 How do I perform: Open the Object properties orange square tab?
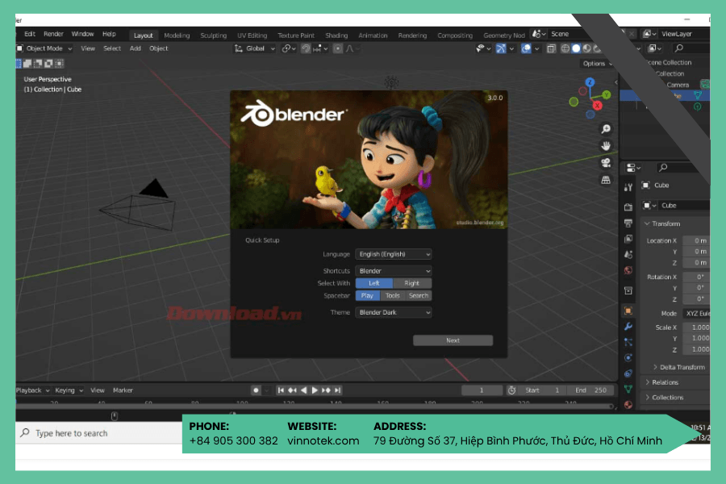[x=628, y=311]
